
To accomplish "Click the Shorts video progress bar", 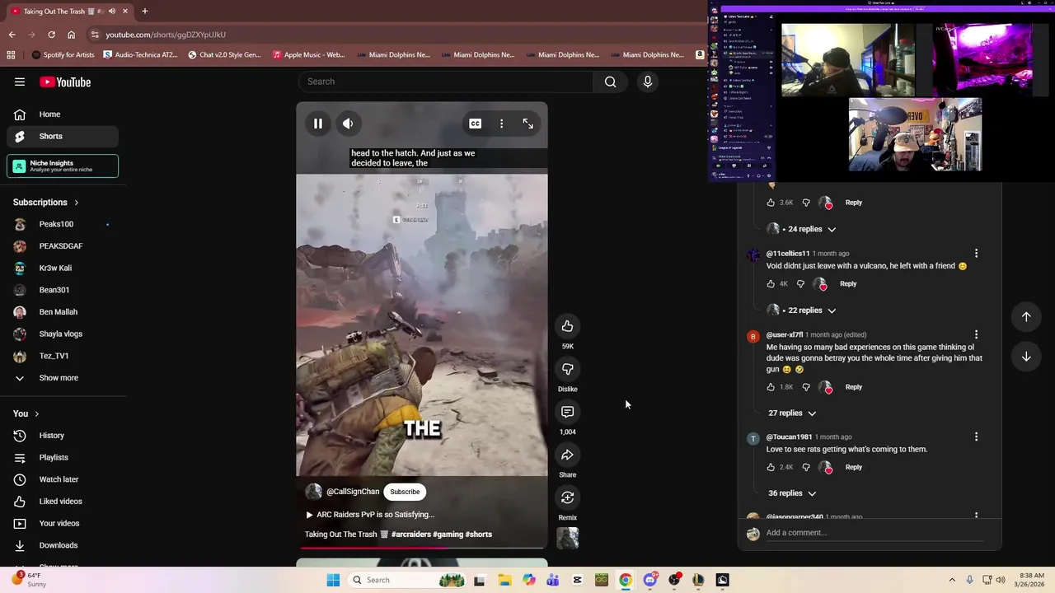I will tap(422, 548).
